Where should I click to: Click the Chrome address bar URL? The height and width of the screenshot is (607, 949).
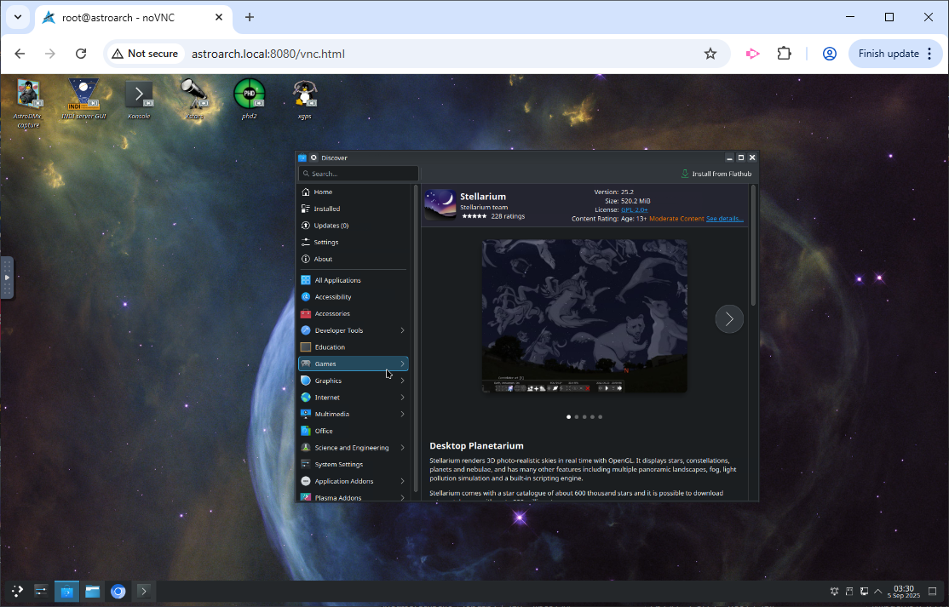pos(268,54)
